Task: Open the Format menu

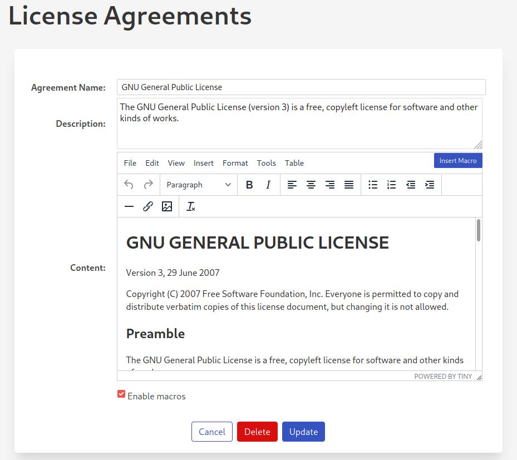Action: [235, 163]
